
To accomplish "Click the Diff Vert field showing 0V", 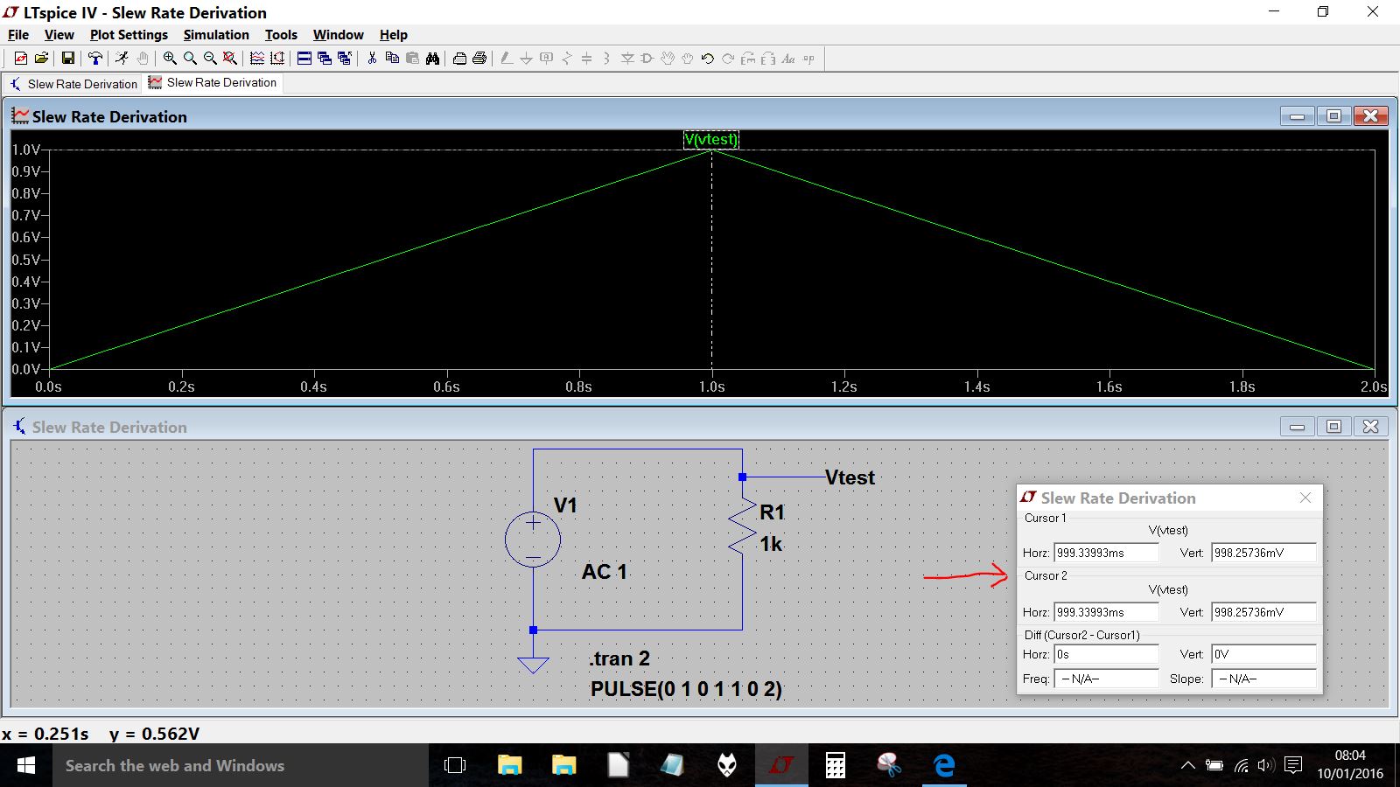I will pos(1263,654).
